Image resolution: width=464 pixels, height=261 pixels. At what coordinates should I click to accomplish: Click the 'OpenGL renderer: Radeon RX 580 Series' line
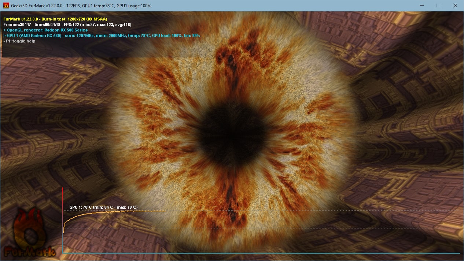45,30
